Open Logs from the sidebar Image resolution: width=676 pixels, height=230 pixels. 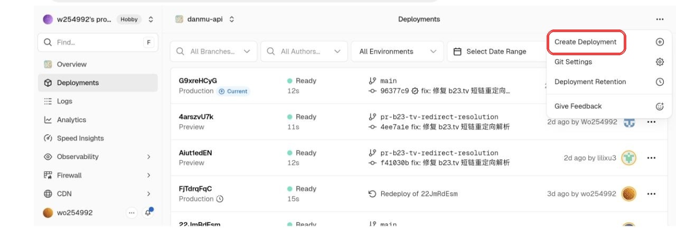[98, 101]
